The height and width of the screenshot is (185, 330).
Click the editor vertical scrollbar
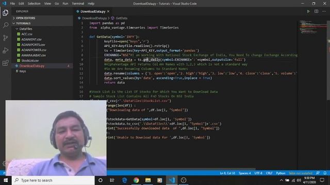(x=328, y=61)
